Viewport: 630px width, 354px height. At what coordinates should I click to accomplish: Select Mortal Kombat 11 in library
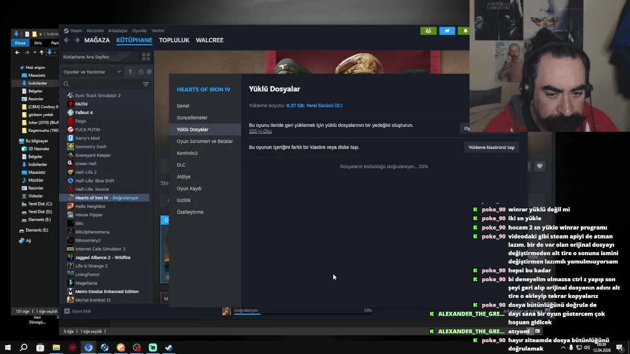click(x=104, y=300)
